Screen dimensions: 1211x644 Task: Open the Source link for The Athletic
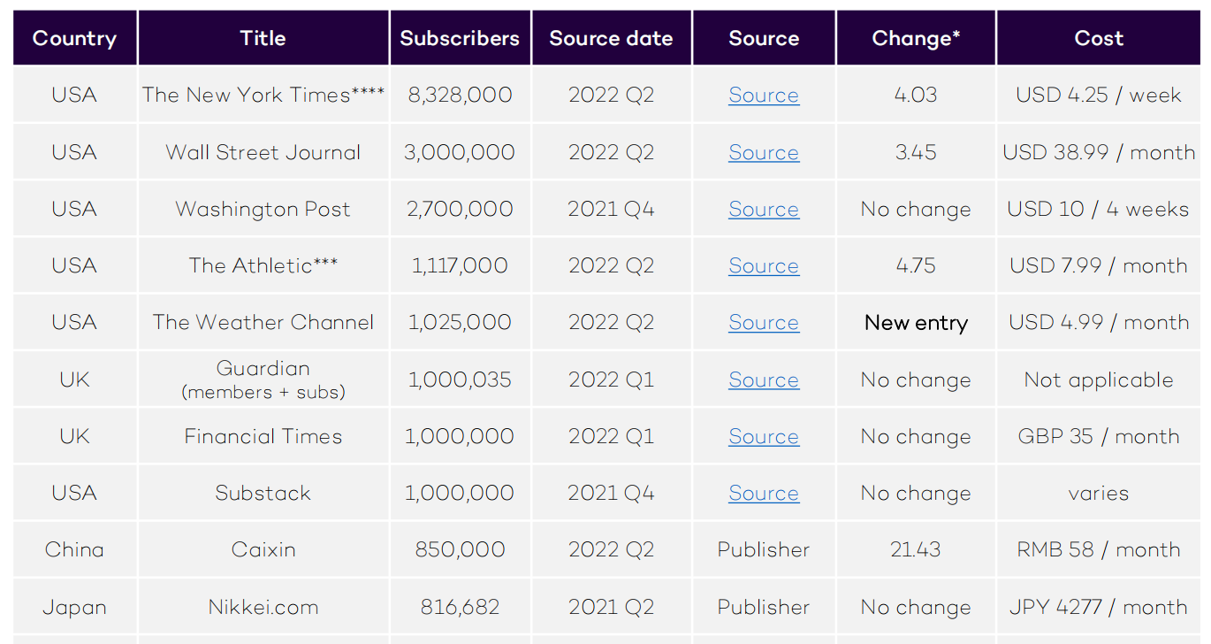764,265
